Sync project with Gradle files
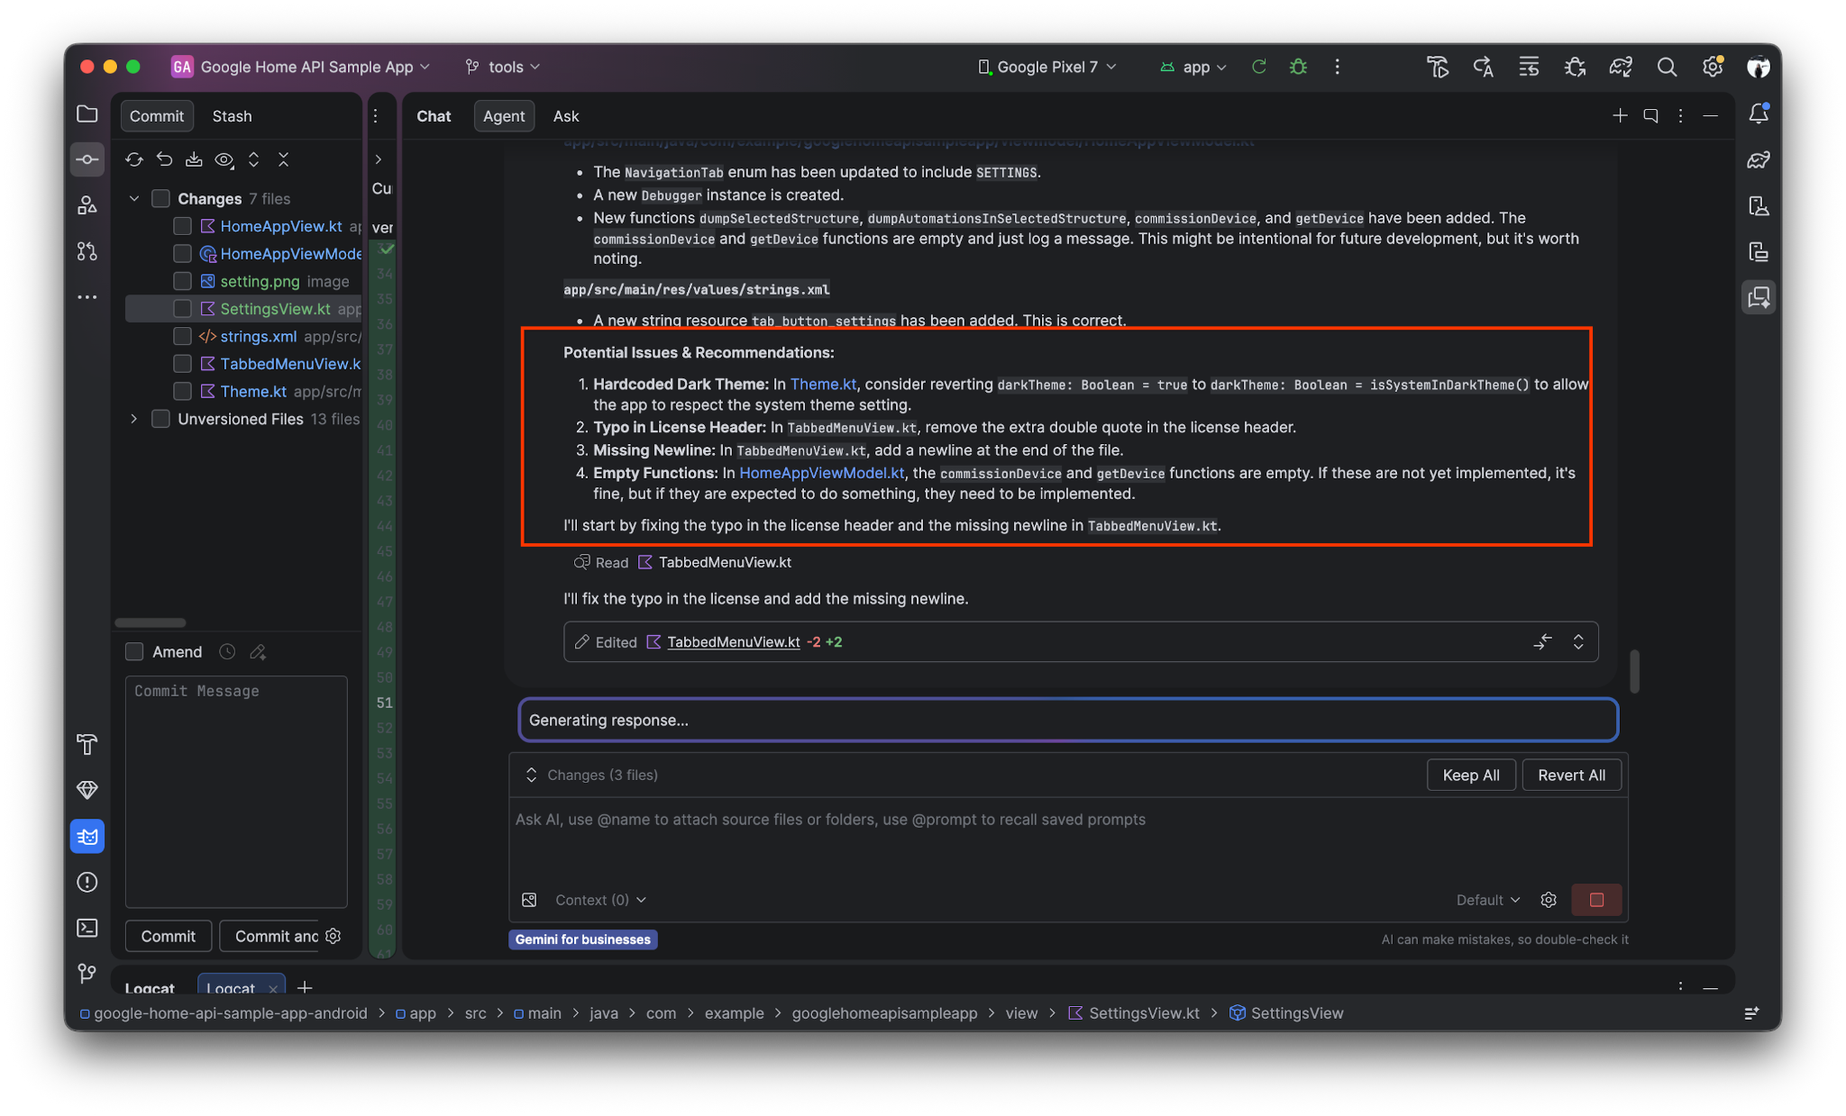 1621,67
